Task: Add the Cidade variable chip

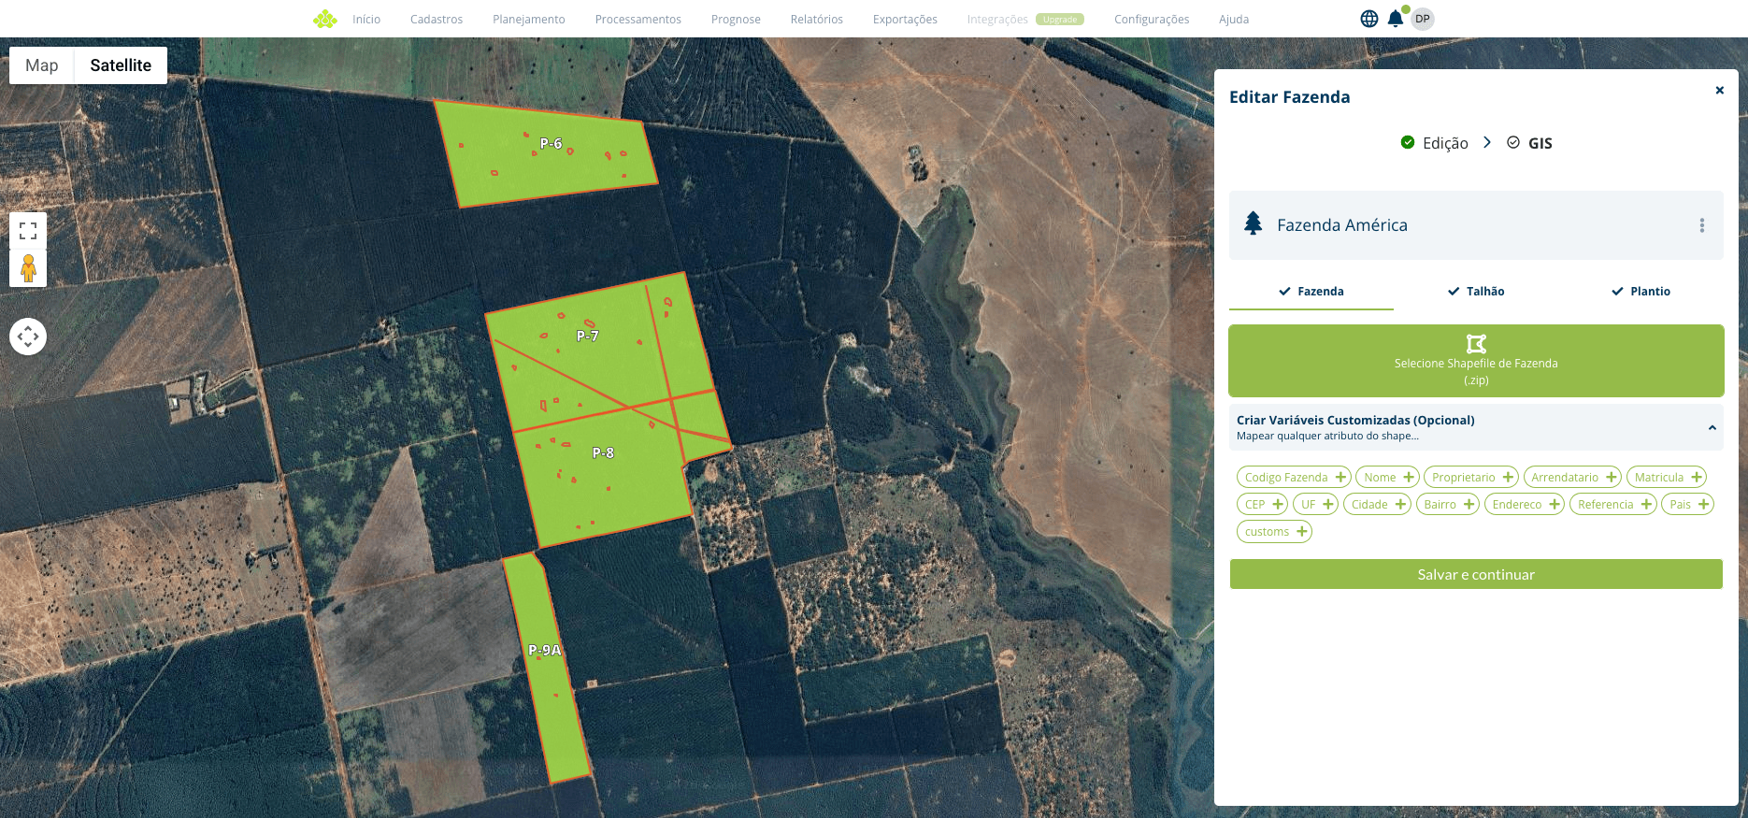Action: (1378, 504)
